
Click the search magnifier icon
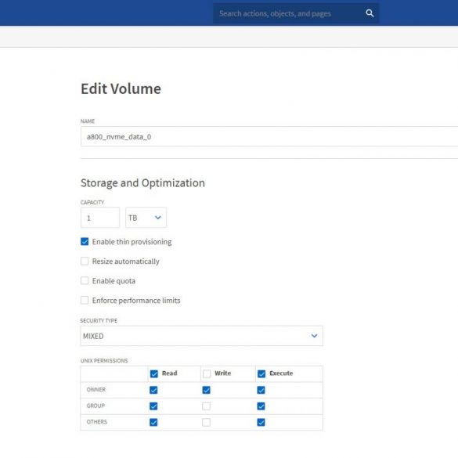[370, 13]
